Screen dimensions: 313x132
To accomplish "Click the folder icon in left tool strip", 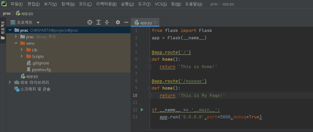I will point(3,38).
